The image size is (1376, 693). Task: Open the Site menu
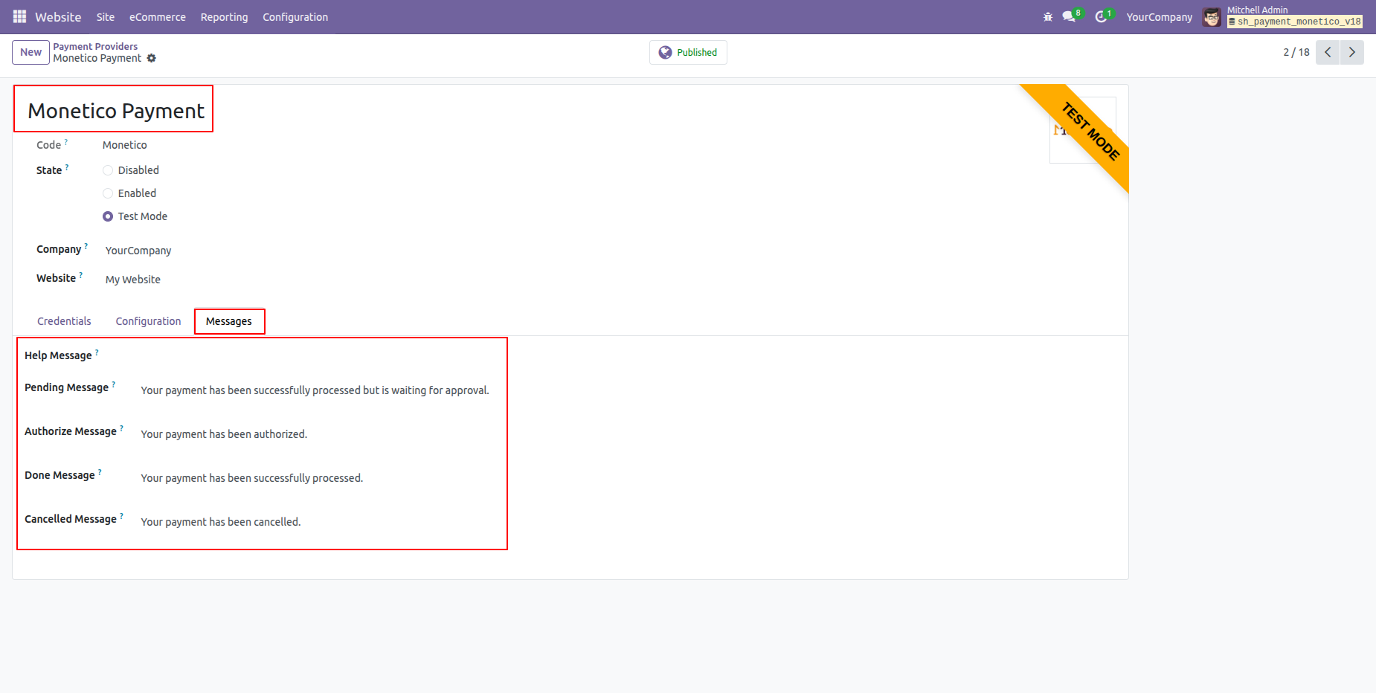click(106, 17)
